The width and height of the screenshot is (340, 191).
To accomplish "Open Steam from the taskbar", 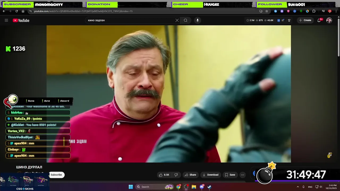I will tap(209, 187).
